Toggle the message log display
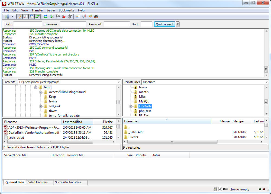Screen dimensions: 271x194 [x=20, y=16]
